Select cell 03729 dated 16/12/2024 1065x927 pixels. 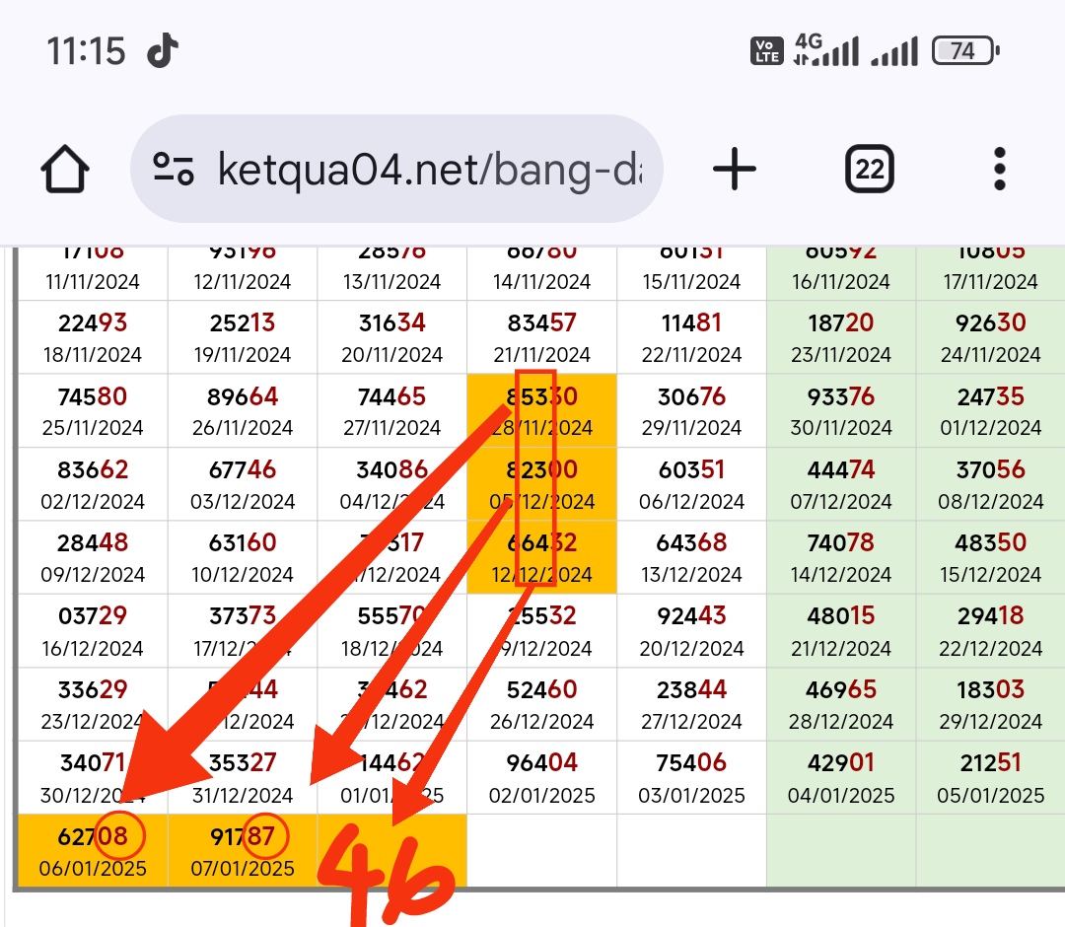(x=93, y=631)
